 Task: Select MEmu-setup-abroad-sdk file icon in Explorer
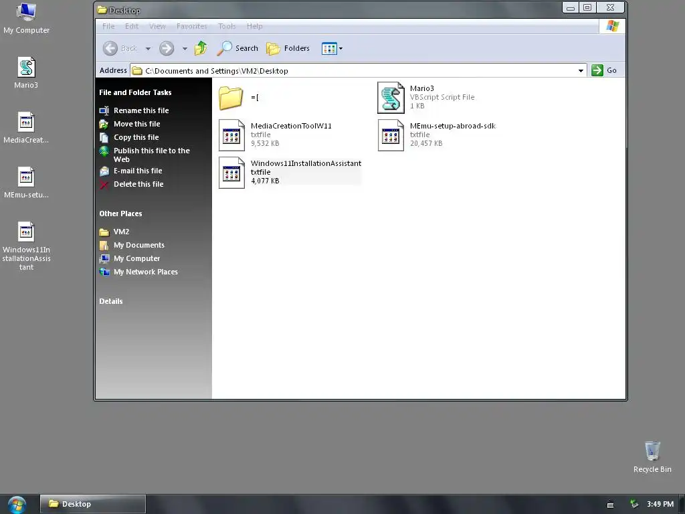click(391, 135)
